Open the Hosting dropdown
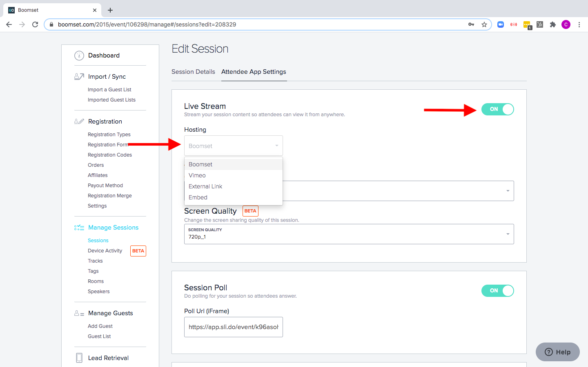This screenshot has width=588, height=367. tap(234, 146)
